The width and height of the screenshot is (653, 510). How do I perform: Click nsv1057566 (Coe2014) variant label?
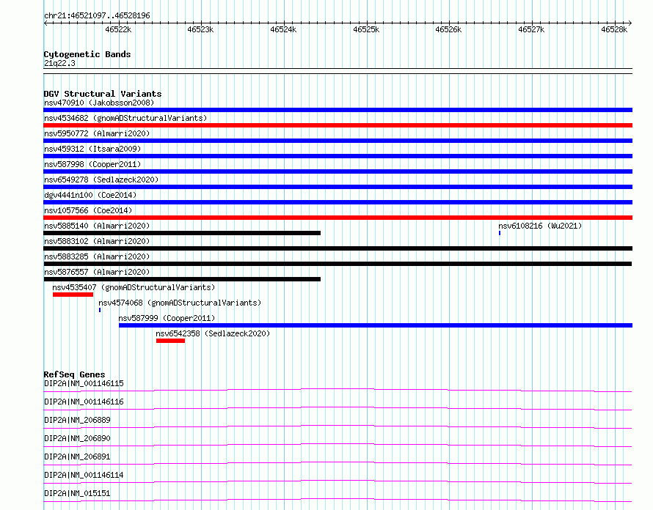click(x=88, y=210)
